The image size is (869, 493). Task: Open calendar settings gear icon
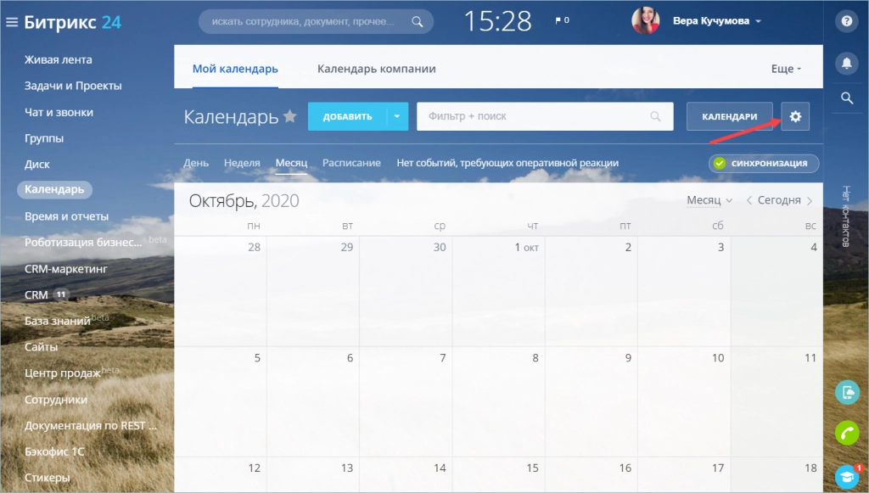[795, 116]
